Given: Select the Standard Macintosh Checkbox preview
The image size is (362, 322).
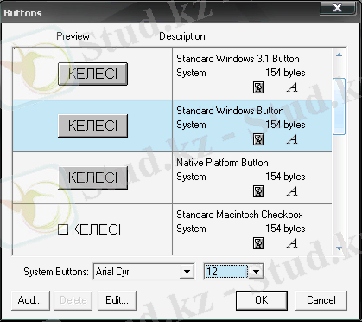Looking at the screenshot, I should click(89, 230).
